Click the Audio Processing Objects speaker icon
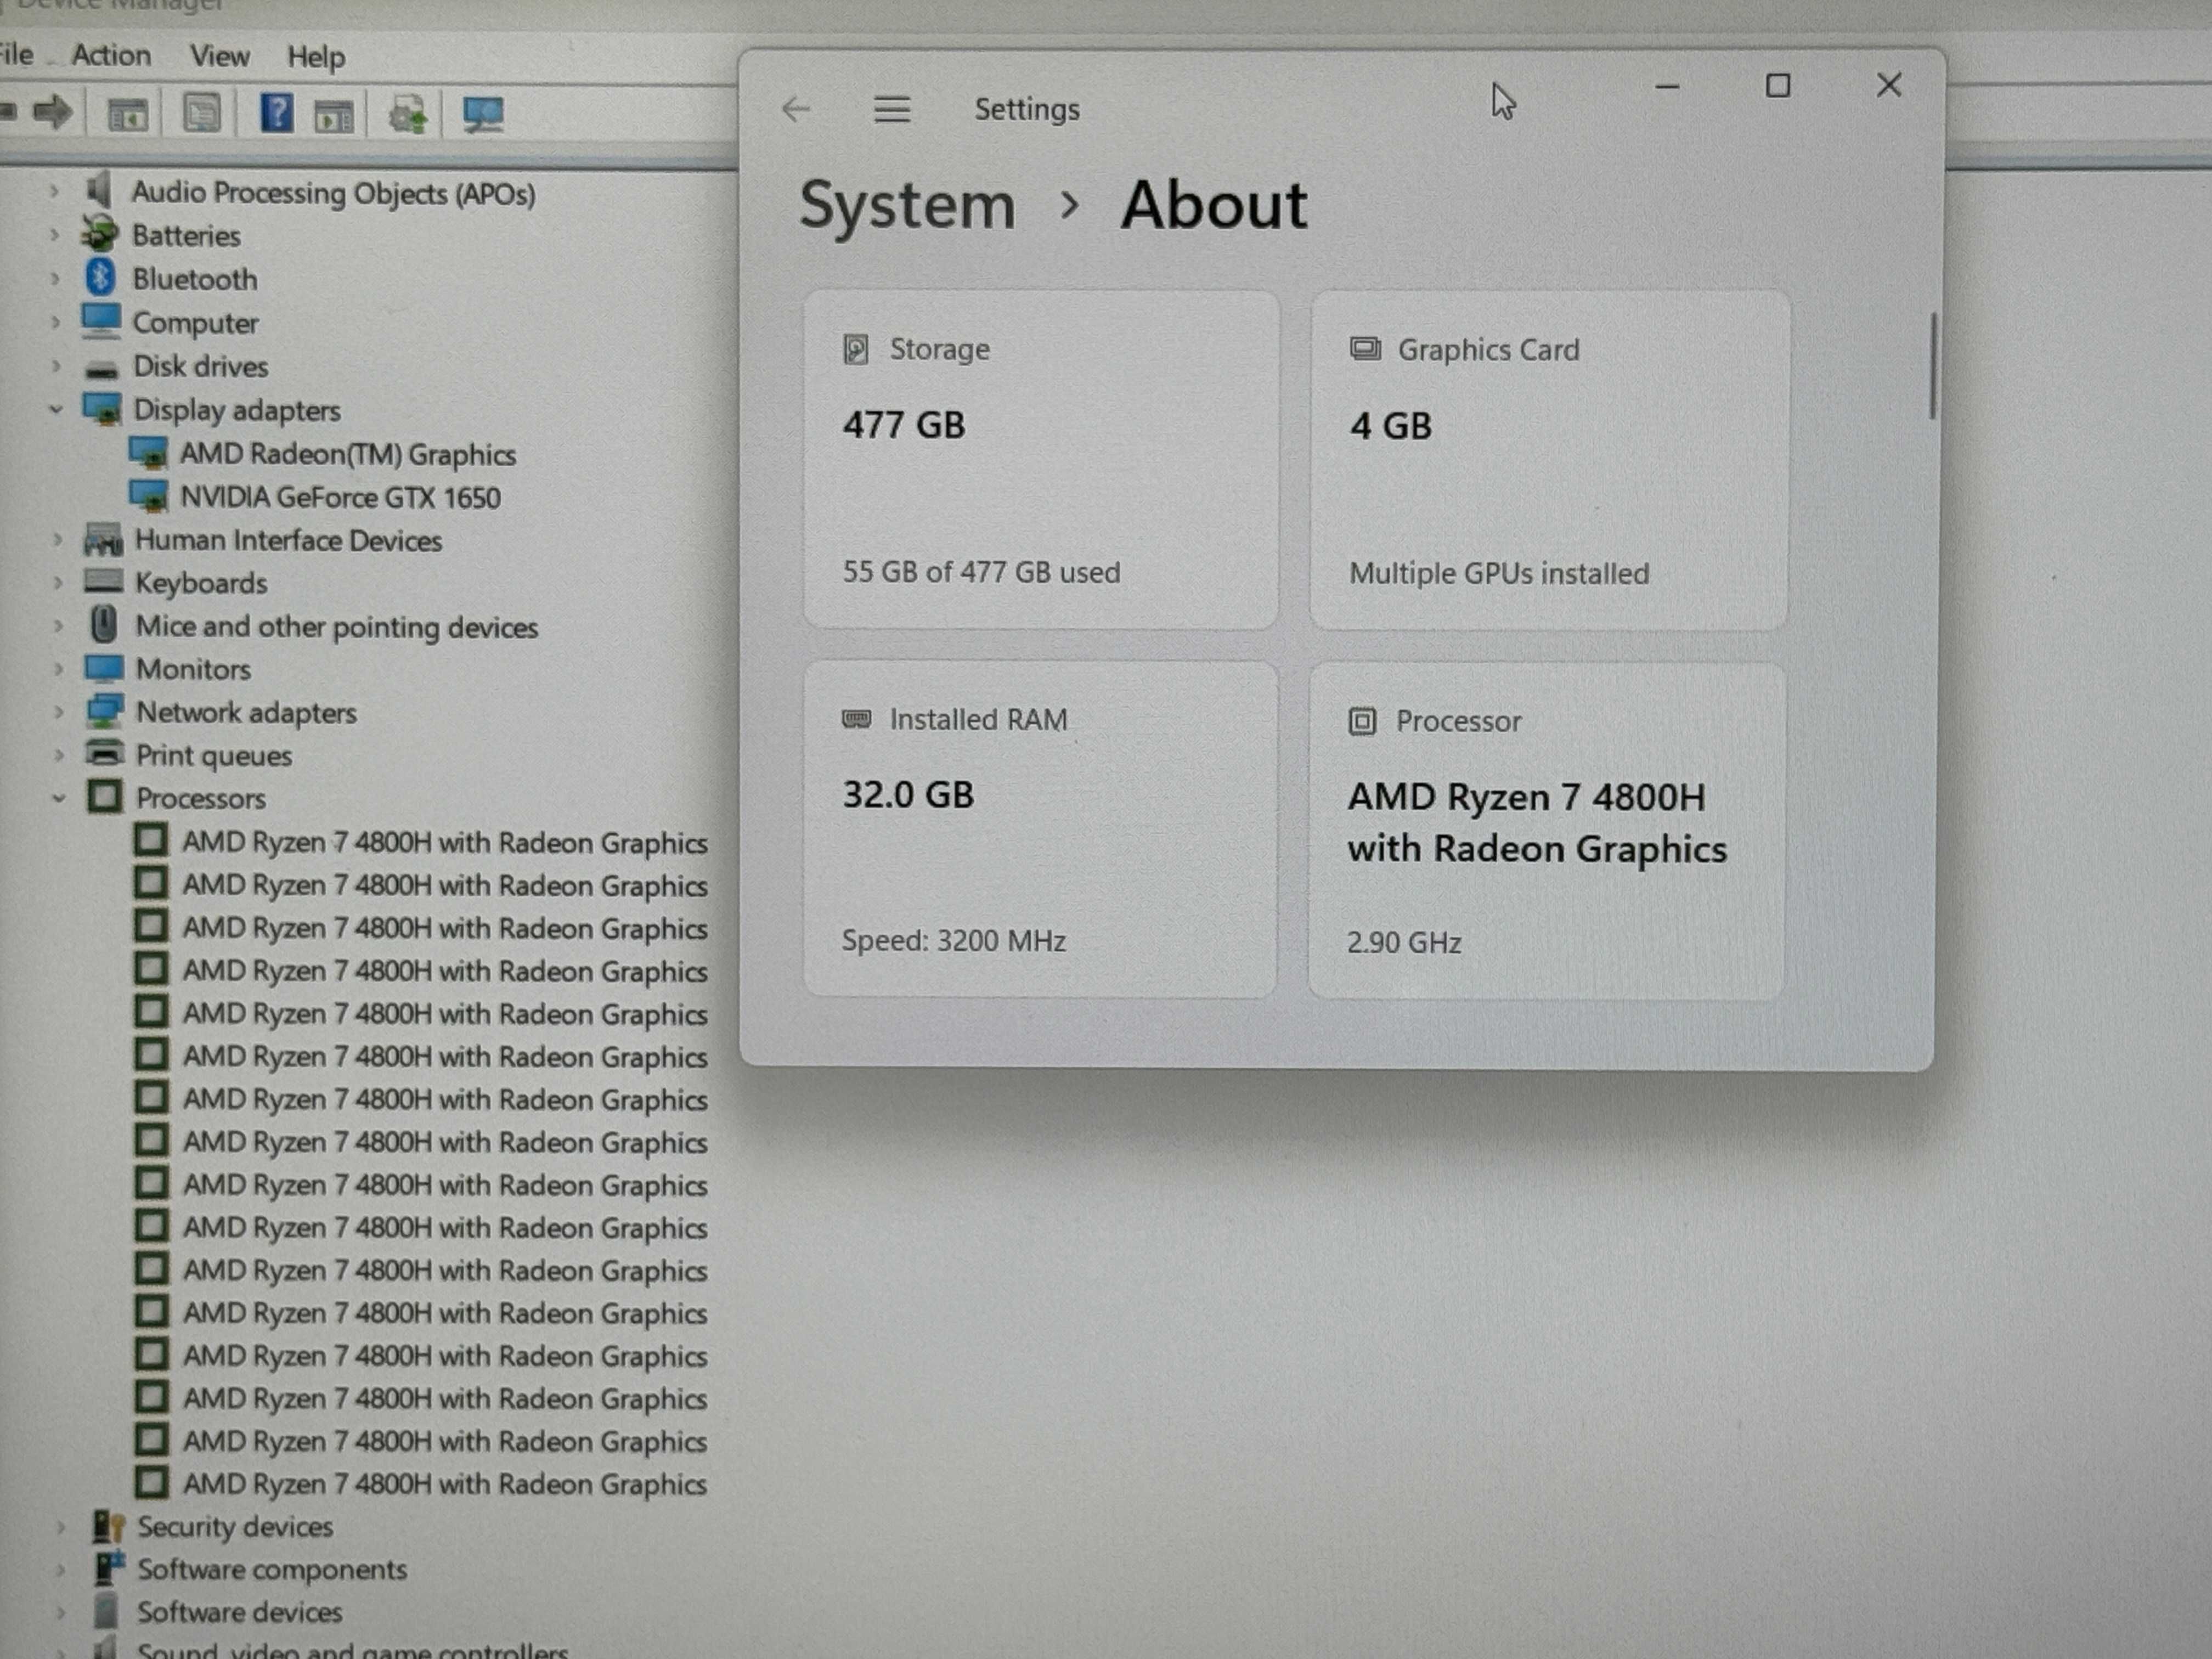Image resolution: width=2212 pixels, height=1659 pixels. pos(99,190)
